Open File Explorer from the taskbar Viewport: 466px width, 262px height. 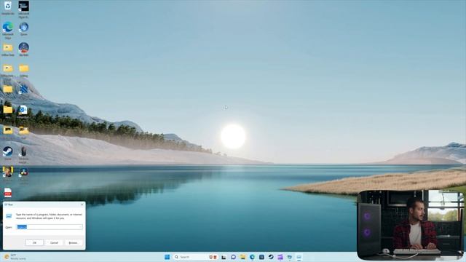242,257
